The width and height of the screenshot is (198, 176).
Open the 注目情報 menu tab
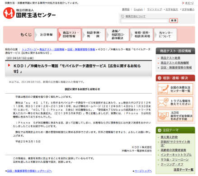[46, 35]
